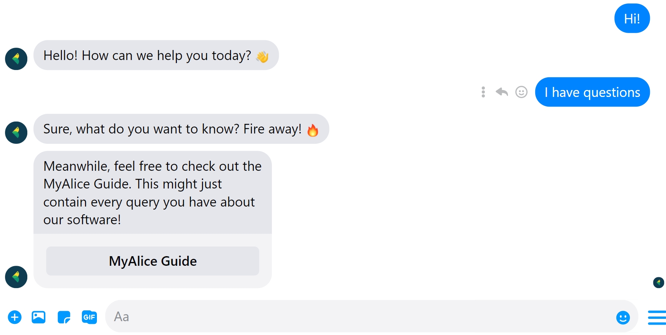
Task: Click the small seen-receipt avatar
Action: (658, 283)
